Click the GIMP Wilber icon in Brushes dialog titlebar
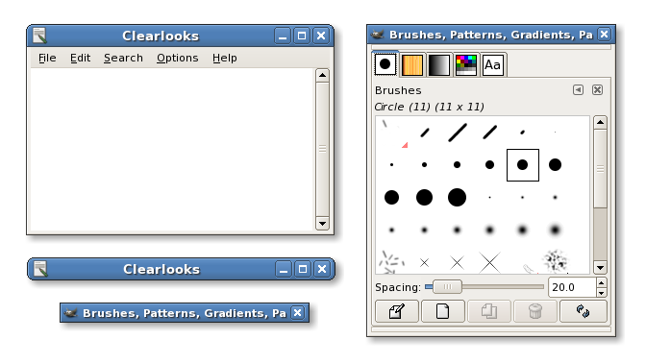Screen dimensions: 646x364 [378, 35]
